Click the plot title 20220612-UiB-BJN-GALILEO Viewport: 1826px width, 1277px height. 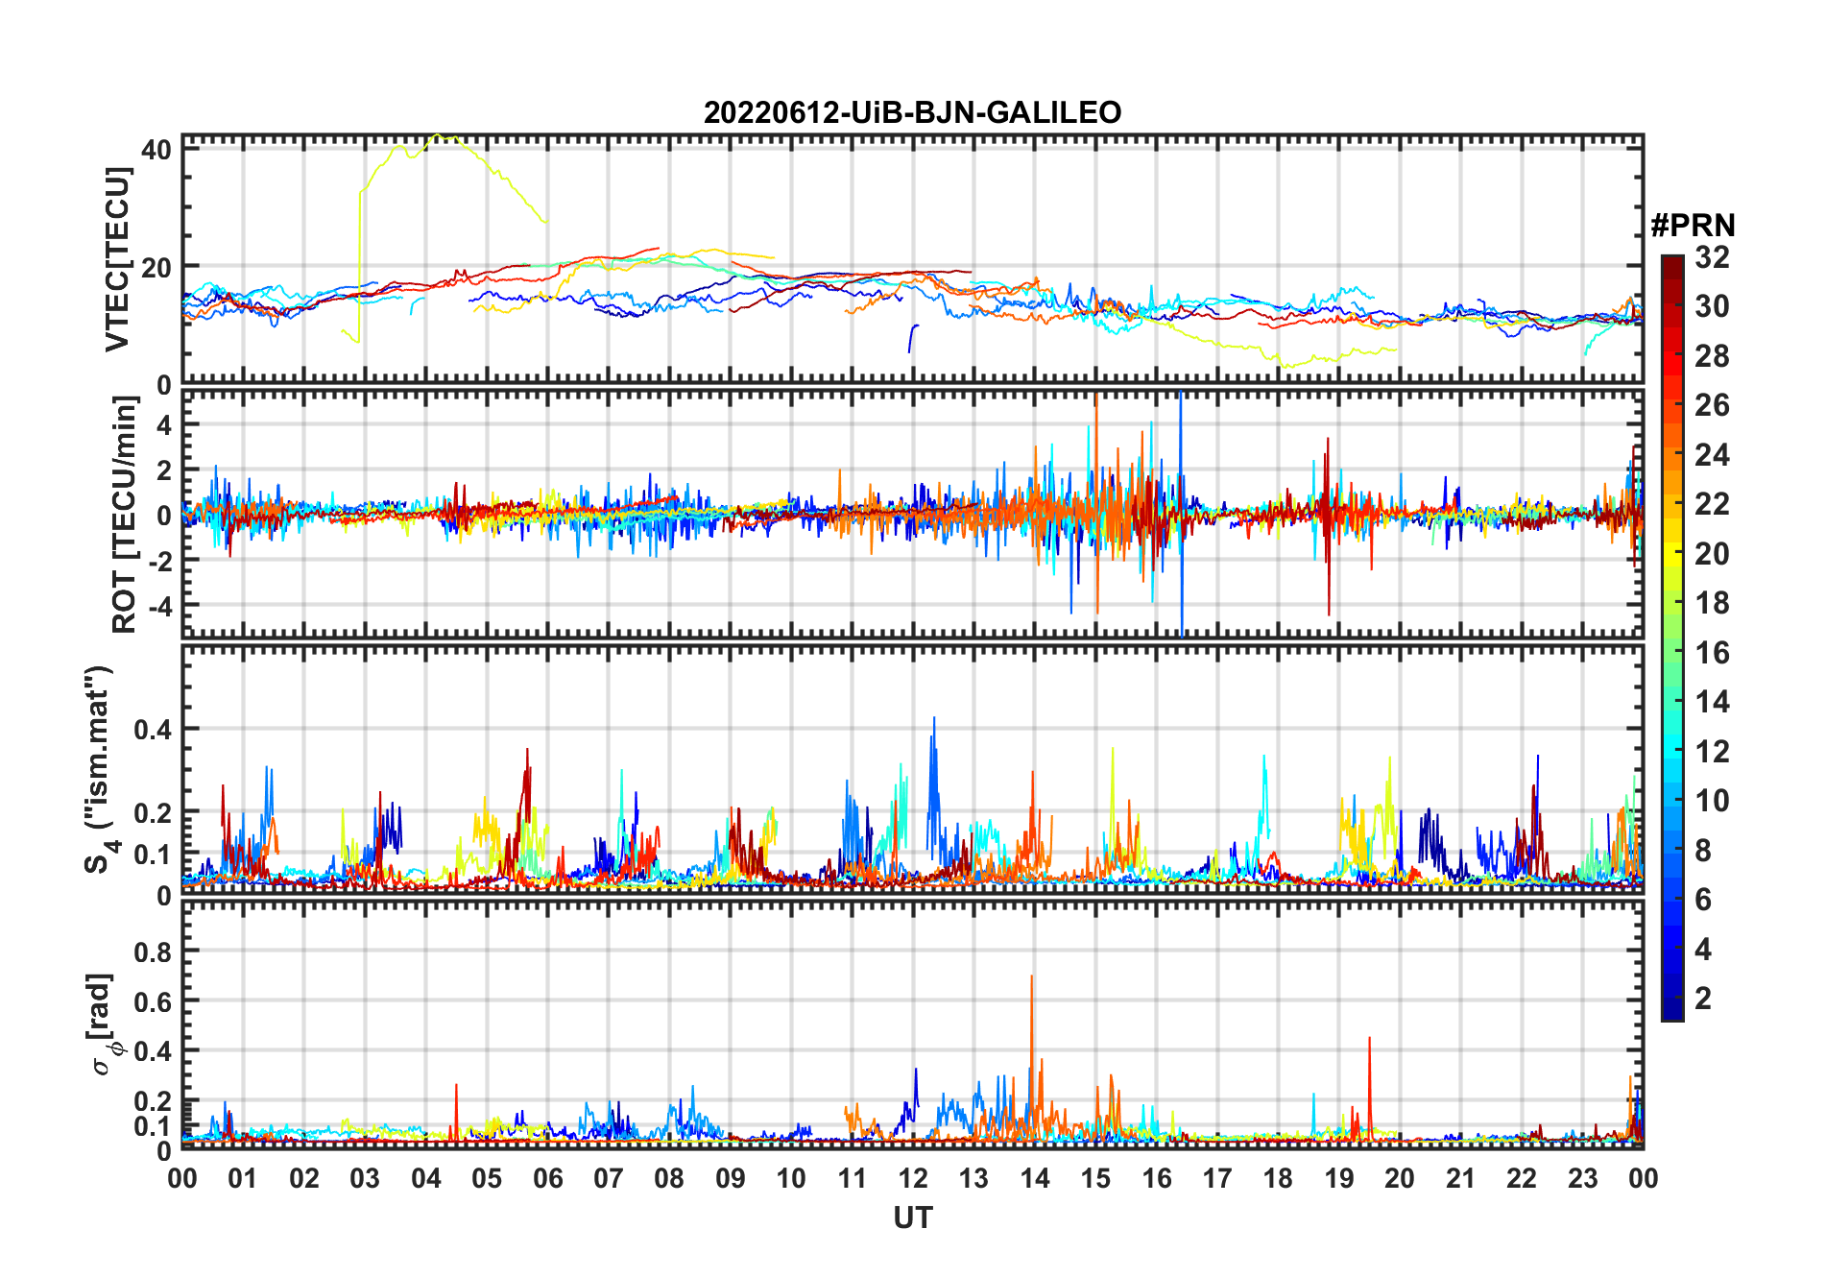(912, 112)
